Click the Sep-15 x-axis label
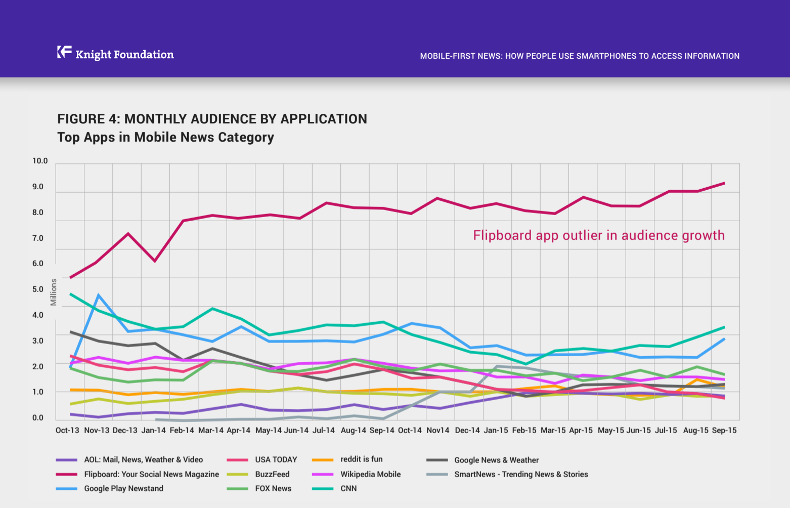This screenshot has width=790, height=508. pos(724,430)
